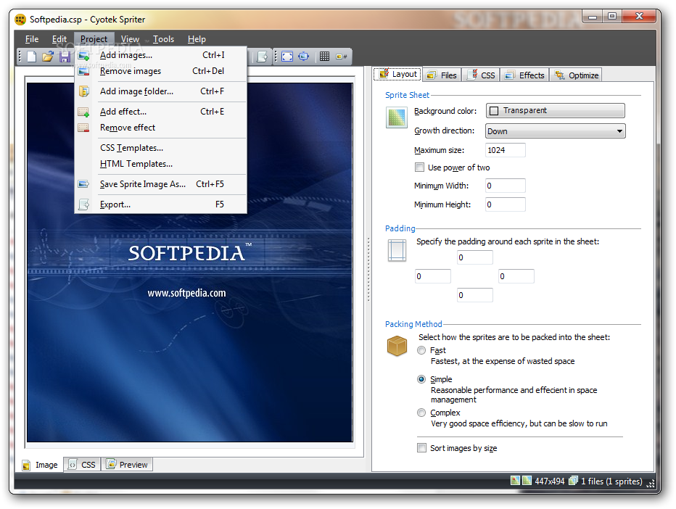Click the sprite sheet size status icon
This screenshot has height=509, width=676.
coord(527,481)
